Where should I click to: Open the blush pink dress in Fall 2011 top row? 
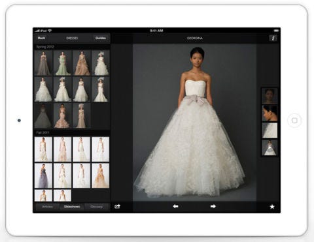(62, 149)
